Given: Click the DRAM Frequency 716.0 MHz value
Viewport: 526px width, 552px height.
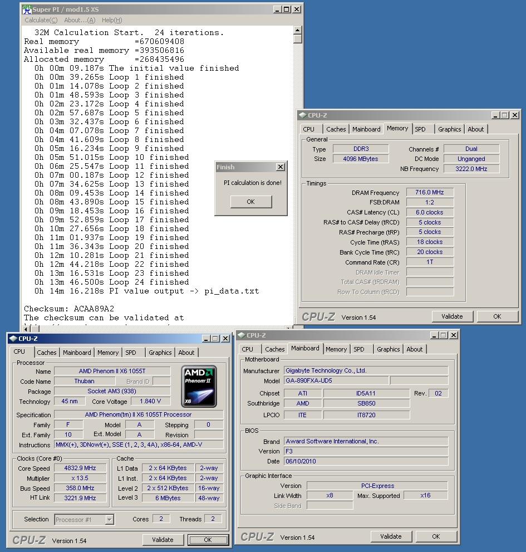Looking at the screenshot, I should [x=430, y=192].
